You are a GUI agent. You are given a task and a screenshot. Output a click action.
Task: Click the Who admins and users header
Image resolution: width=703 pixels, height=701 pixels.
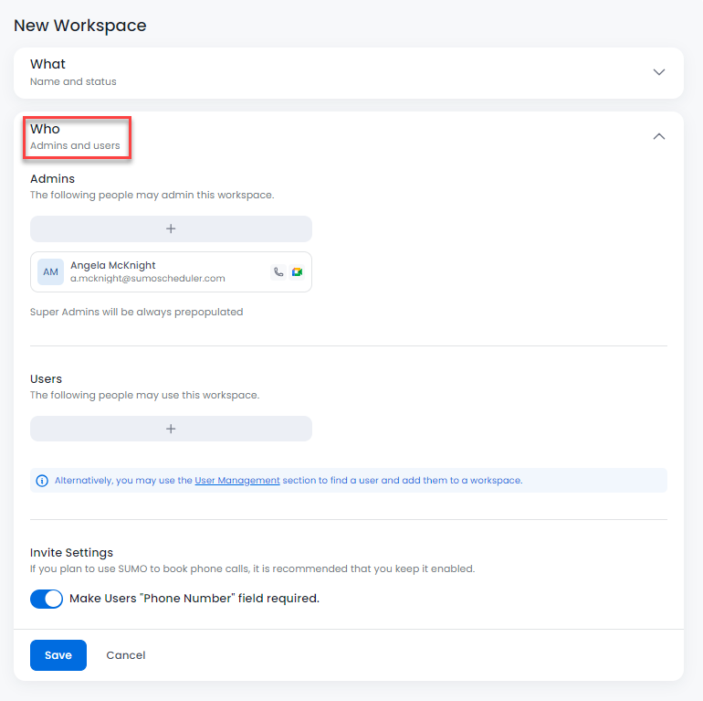click(75, 137)
